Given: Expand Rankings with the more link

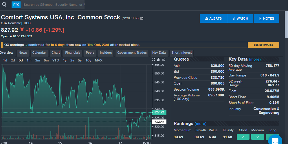Looking at the screenshot, I should tap(200, 124).
